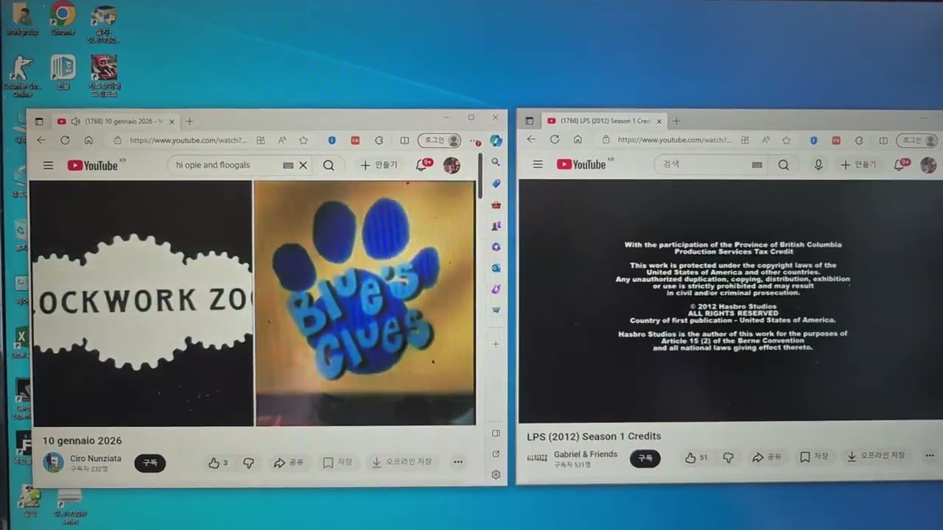This screenshot has width=943, height=530.
Task: Open tab actions menu in right Edge window
Action: pyautogui.click(x=529, y=121)
